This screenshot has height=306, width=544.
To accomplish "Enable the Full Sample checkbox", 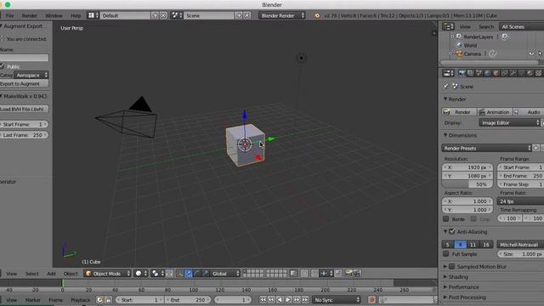I will pos(446,254).
